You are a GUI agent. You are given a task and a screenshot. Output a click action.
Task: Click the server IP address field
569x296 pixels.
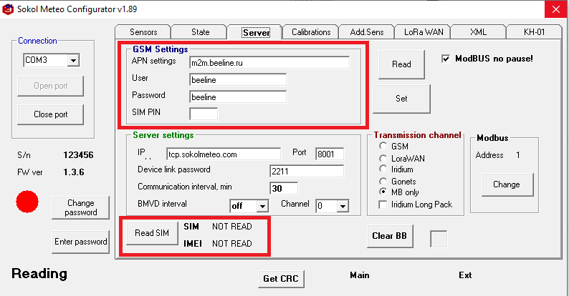224,154
